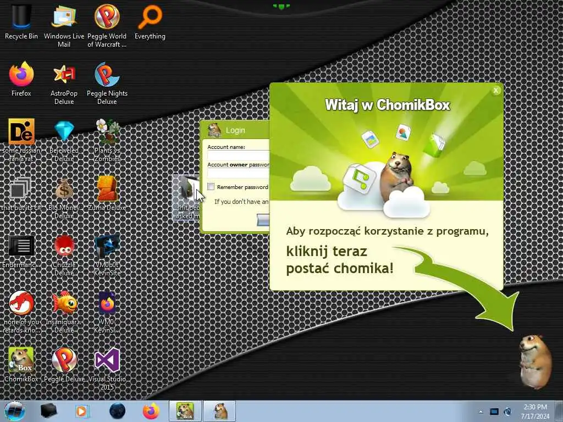Select the ChomikBox desktop shortcut

click(21, 364)
